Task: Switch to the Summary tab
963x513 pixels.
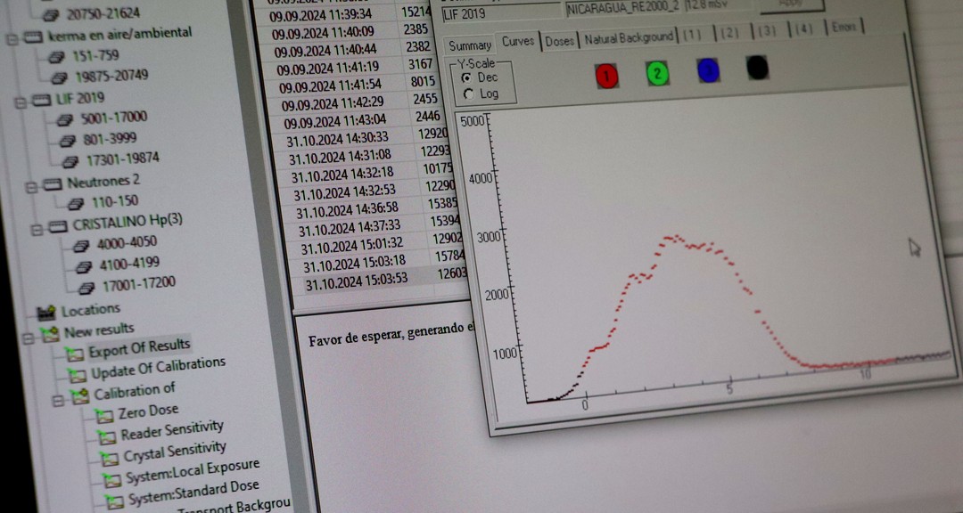Action: click(470, 45)
